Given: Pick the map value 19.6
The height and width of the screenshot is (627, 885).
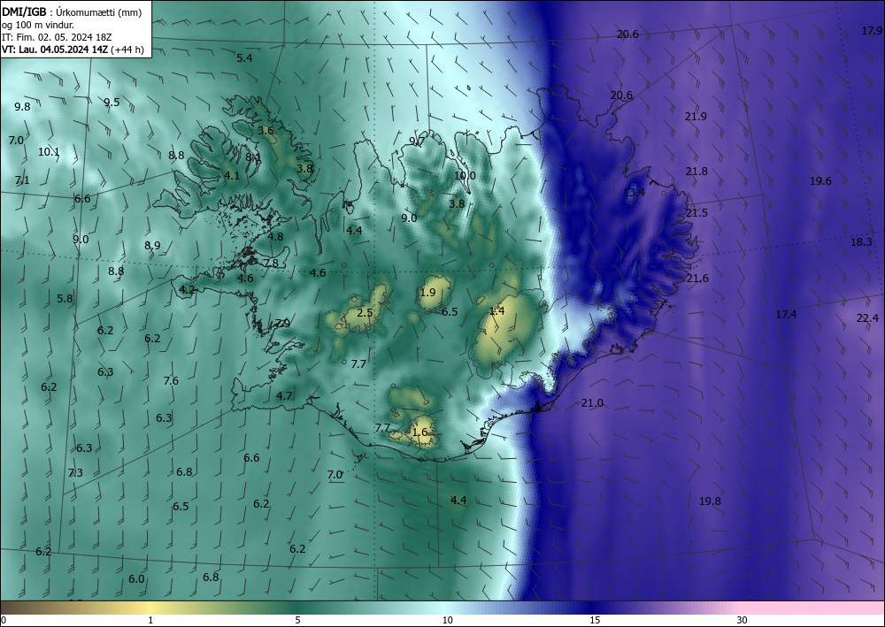Looking at the screenshot, I should (x=820, y=181).
